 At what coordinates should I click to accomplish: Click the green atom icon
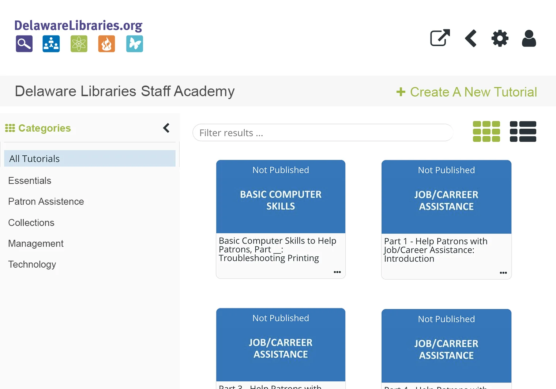[x=79, y=44]
